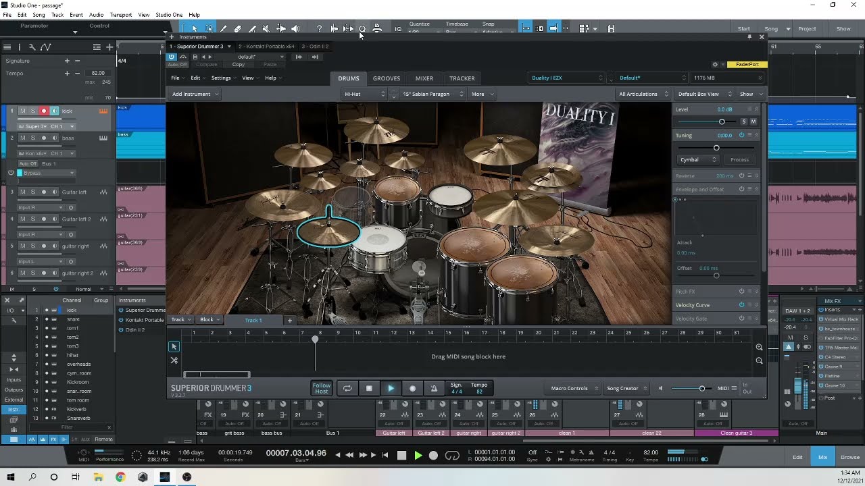Click the zoom-in magnifier in Superior Drummer track
Viewport: 865px width, 486px height.
[x=759, y=347]
